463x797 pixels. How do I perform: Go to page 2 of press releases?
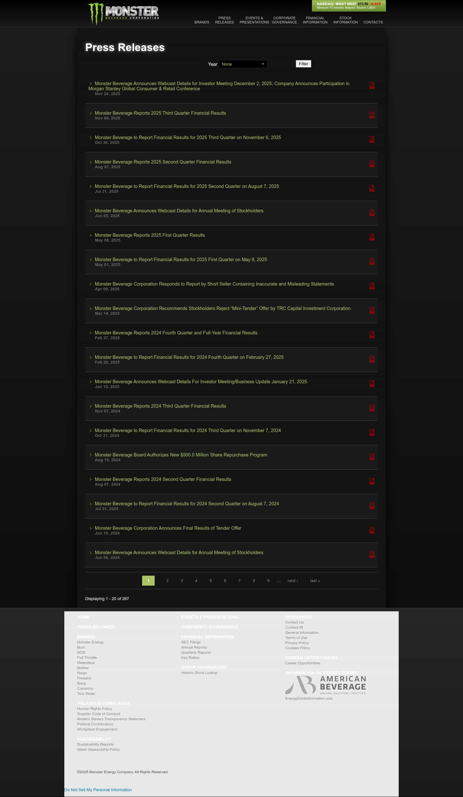point(167,580)
